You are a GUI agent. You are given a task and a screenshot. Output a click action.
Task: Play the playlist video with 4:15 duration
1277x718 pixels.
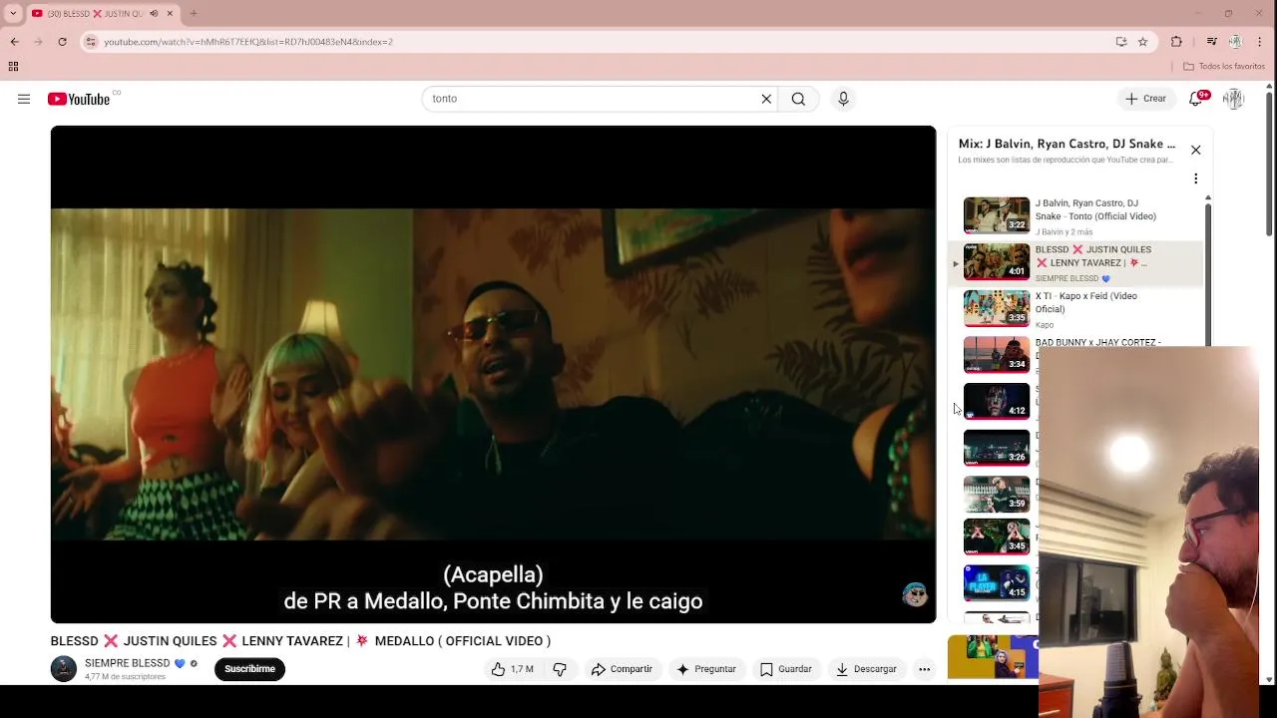point(997,582)
